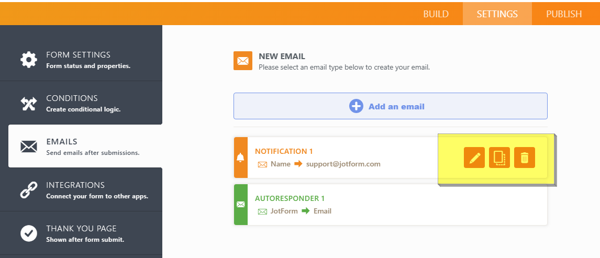Image resolution: width=600 pixels, height=258 pixels.
Task: Click the trash delete icon on Notification 1
Action: click(525, 158)
